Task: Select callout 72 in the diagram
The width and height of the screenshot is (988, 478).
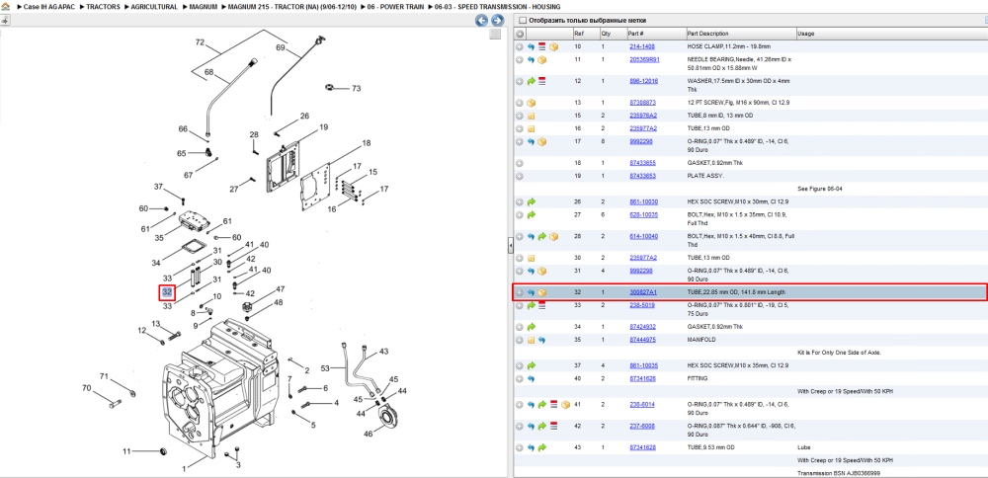Action: click(201, 42)
